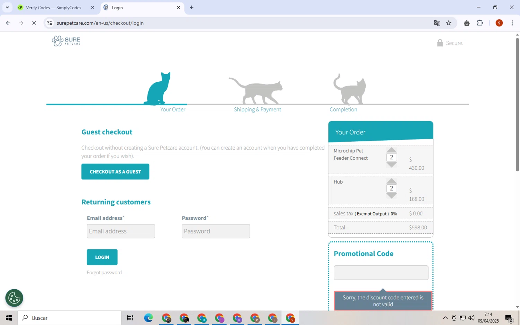Close the Login tab
The height and width of the screenshot is (325, 520).
point(179,7)
